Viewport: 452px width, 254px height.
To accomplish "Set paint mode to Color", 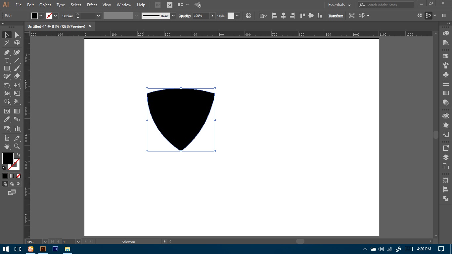I will coord(5,176).
